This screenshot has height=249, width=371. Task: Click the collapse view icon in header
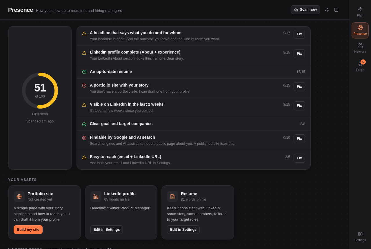(x=327, y=10)
